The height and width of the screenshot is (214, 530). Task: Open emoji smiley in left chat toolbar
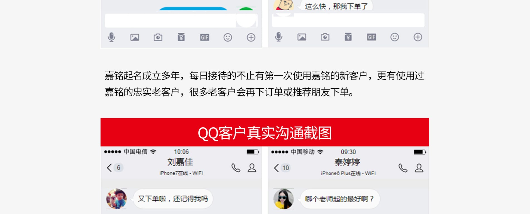tap(228, 37)
